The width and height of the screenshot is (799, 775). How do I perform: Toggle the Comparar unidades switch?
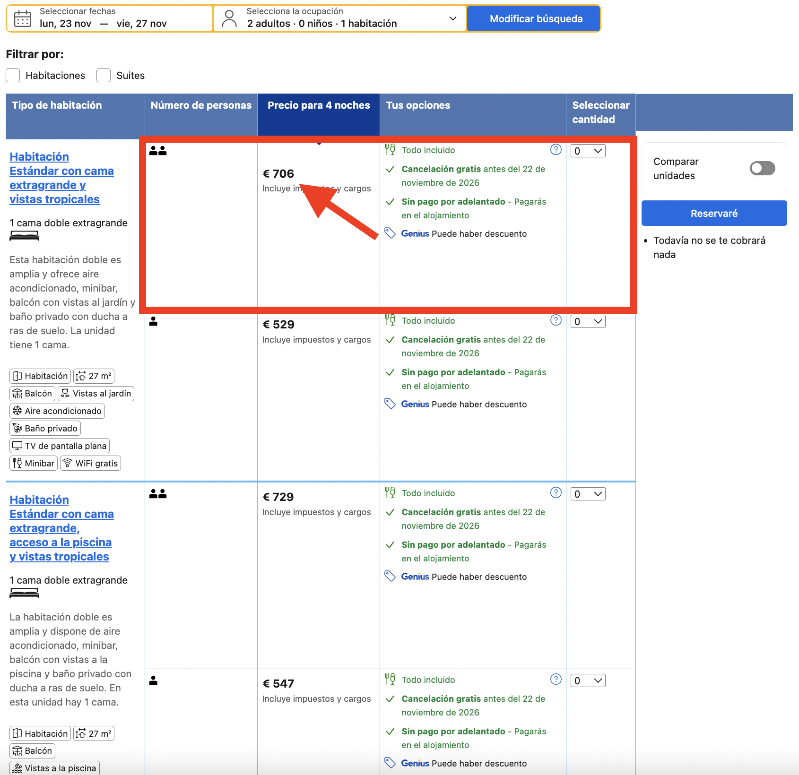click(x=762, y=168)
